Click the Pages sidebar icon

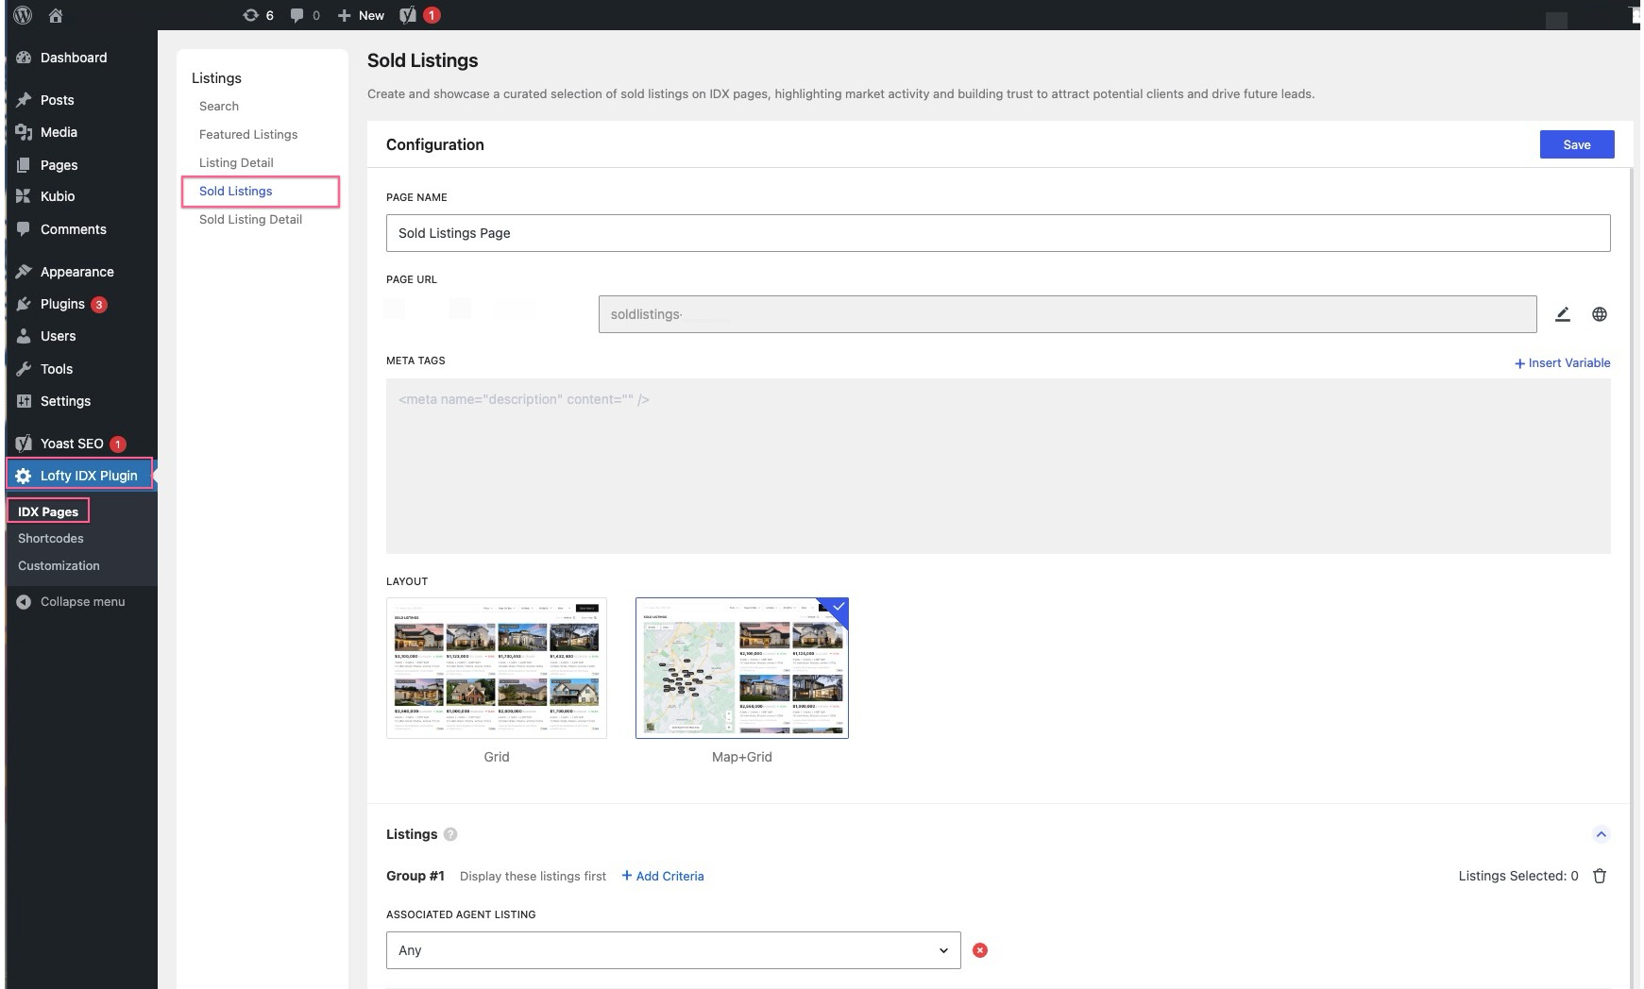(24, 165)
